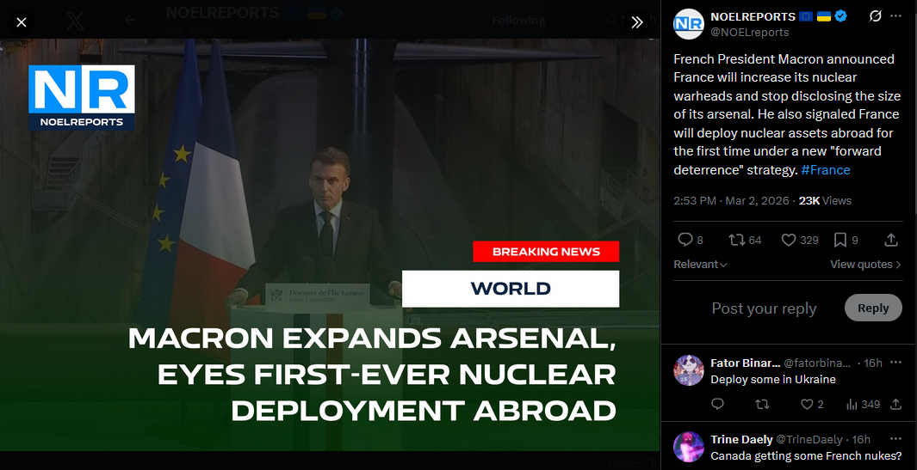Share the Fator Binar reply
Viewport: 917px width, 470px height.
[x=895, y=404]
